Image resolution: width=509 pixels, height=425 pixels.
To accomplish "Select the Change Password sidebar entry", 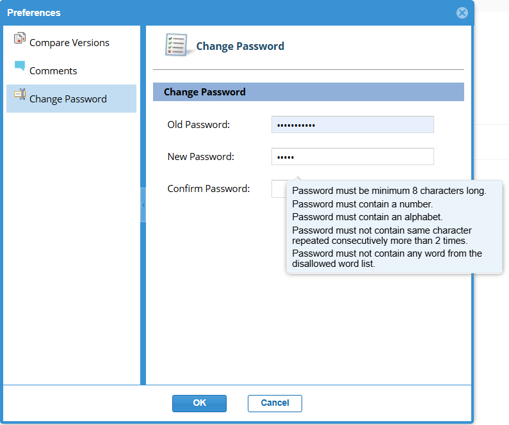I will [x=68, y=99].
